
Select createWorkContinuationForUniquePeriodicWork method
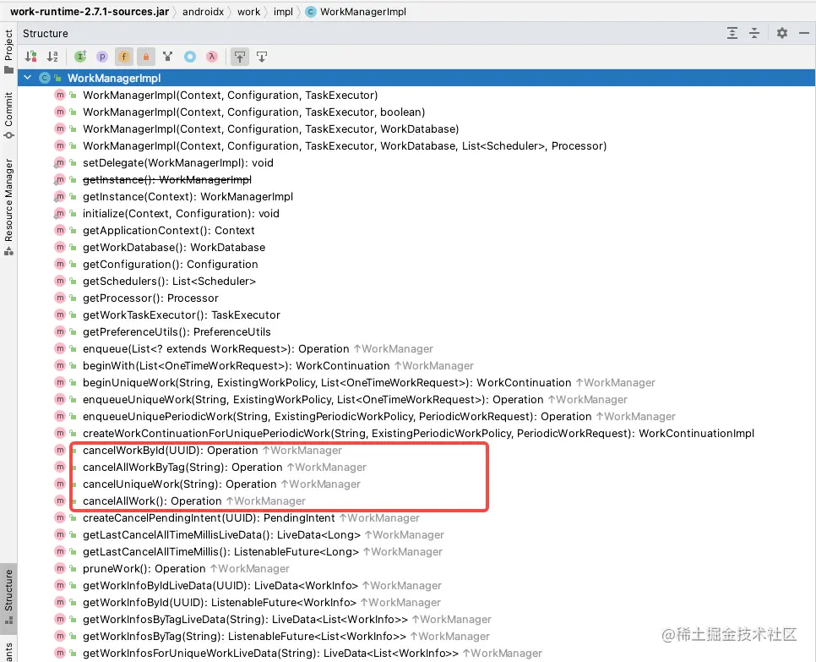418,434
